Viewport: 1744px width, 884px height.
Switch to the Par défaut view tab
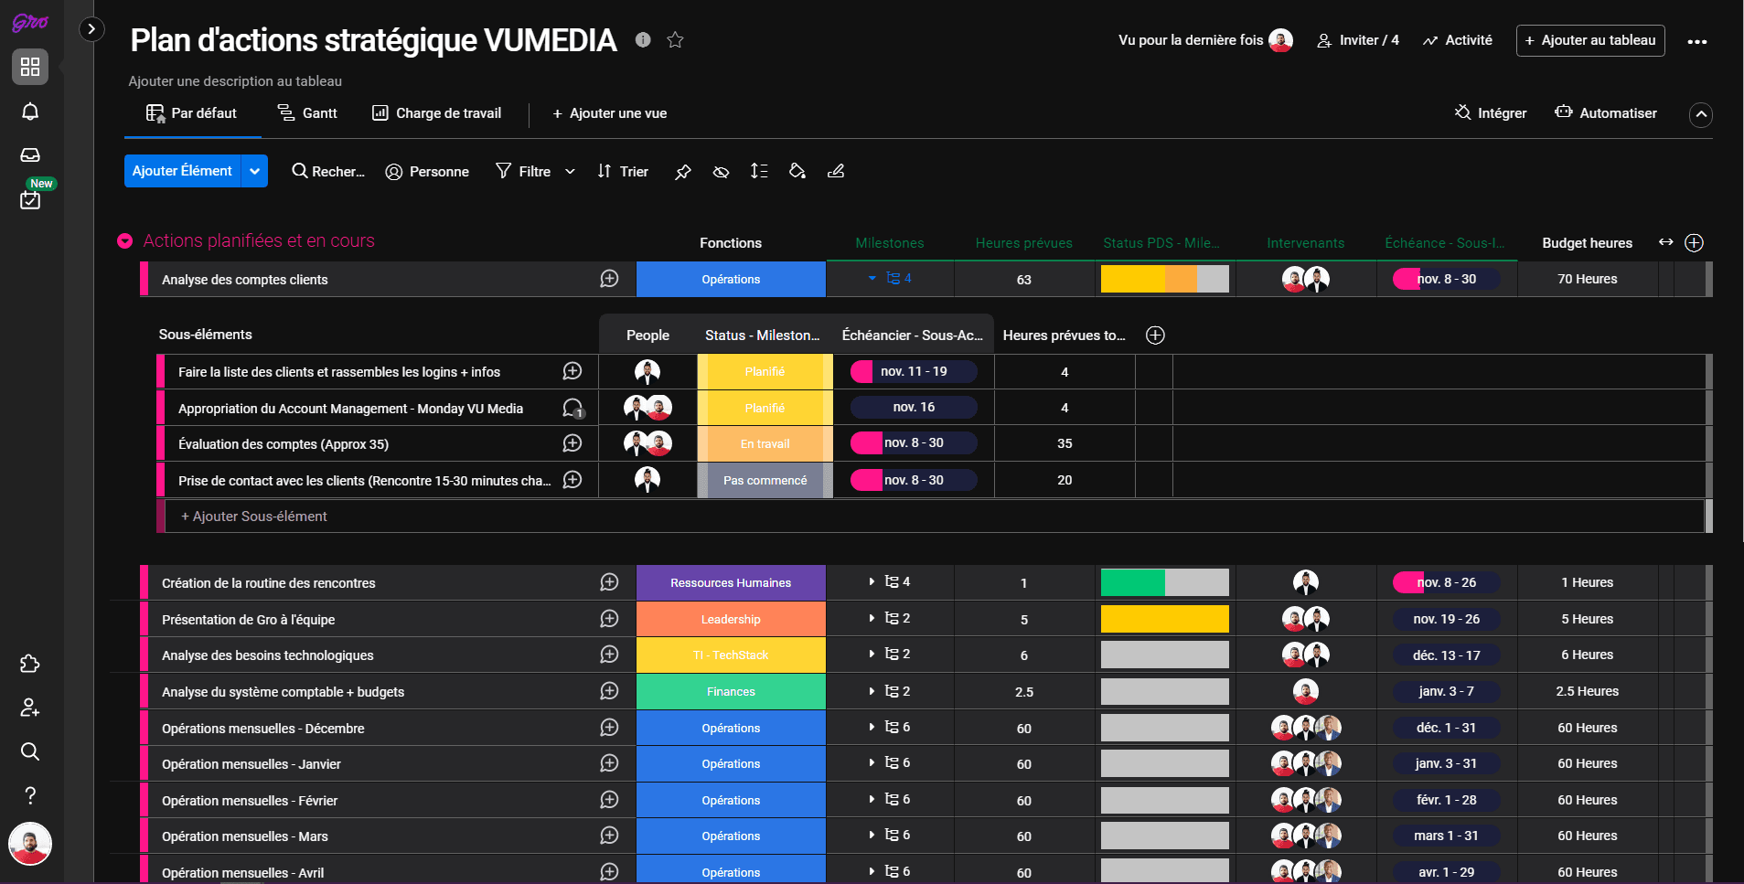coord(192,113)
